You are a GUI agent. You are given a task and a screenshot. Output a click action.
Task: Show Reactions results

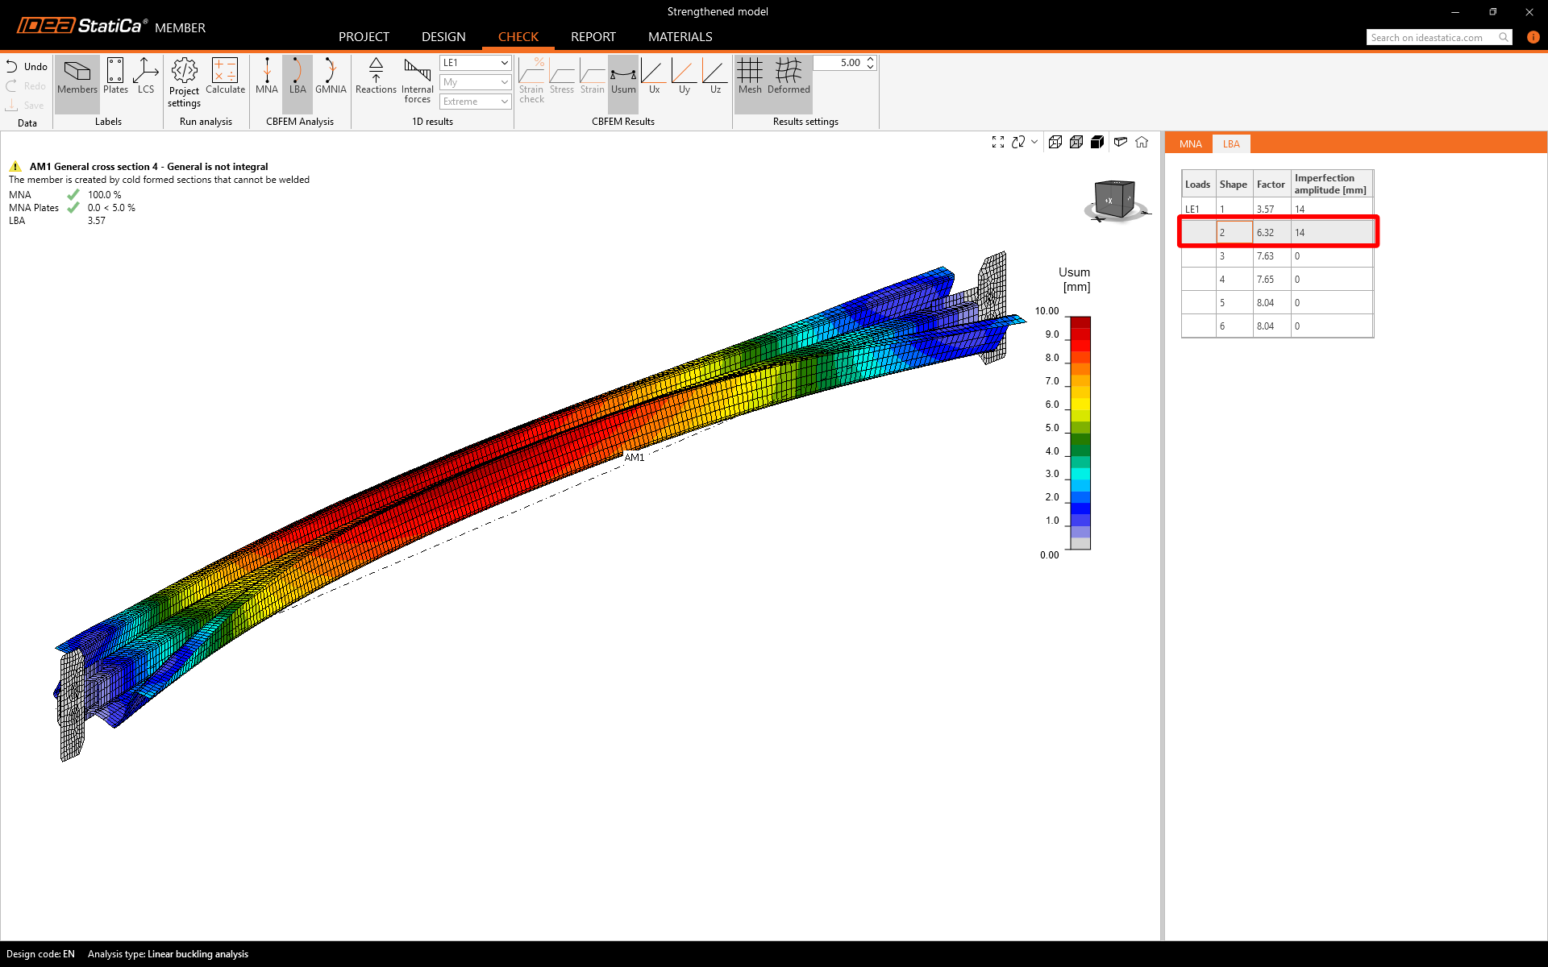376,76
